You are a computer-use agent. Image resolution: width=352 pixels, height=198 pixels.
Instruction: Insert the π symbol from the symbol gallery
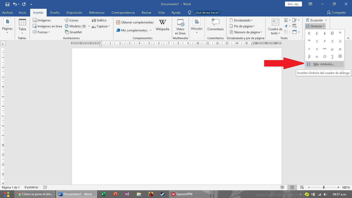tap(317, 56)
